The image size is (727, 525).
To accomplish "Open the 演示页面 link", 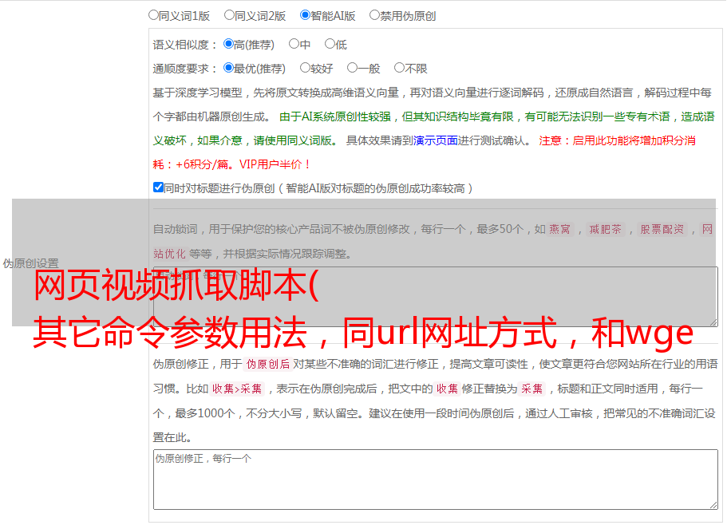I will [x=436, y=140].
